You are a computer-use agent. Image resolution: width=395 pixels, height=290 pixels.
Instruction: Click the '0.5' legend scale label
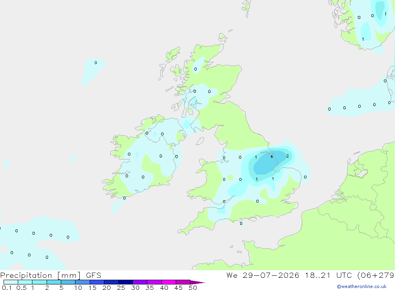(21, 288)
